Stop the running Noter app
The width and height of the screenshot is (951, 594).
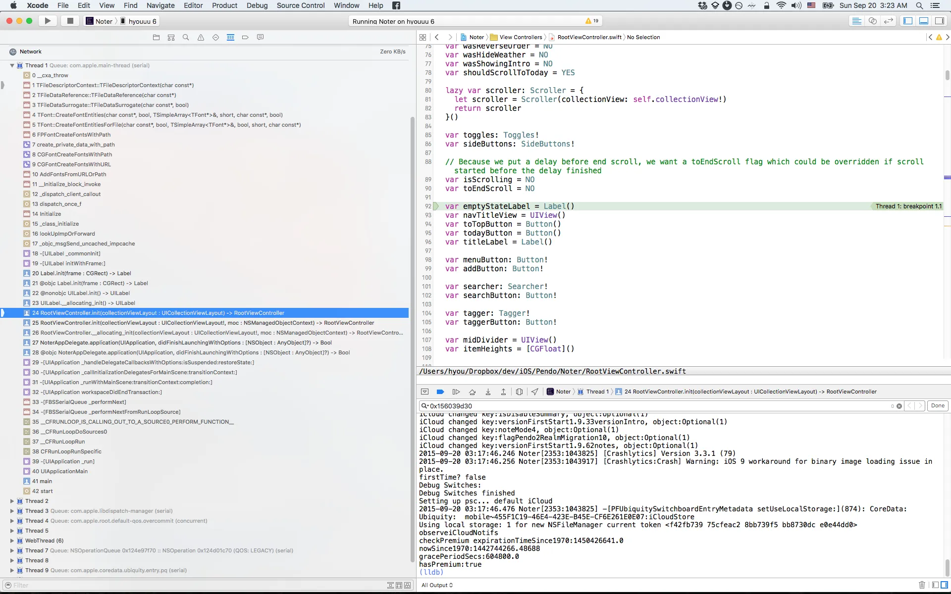[x=70, y=21]
